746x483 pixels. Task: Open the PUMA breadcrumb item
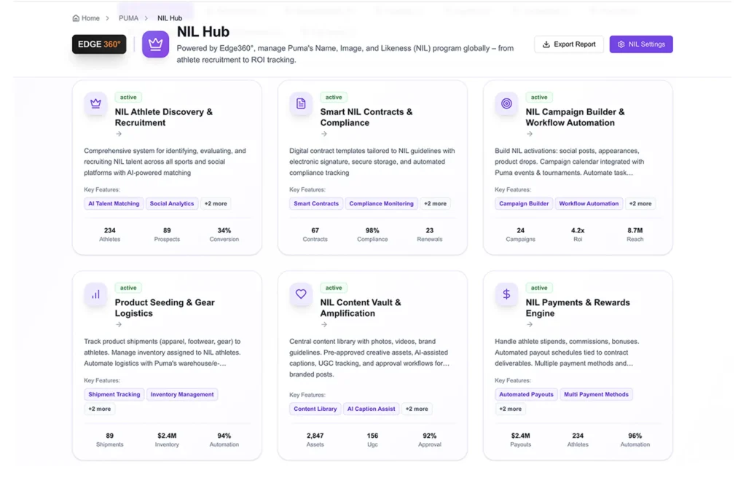point(128,18)
